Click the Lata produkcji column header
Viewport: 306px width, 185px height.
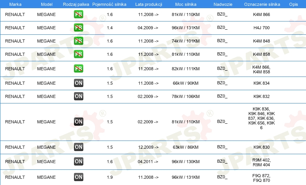(x=149, y=4)
